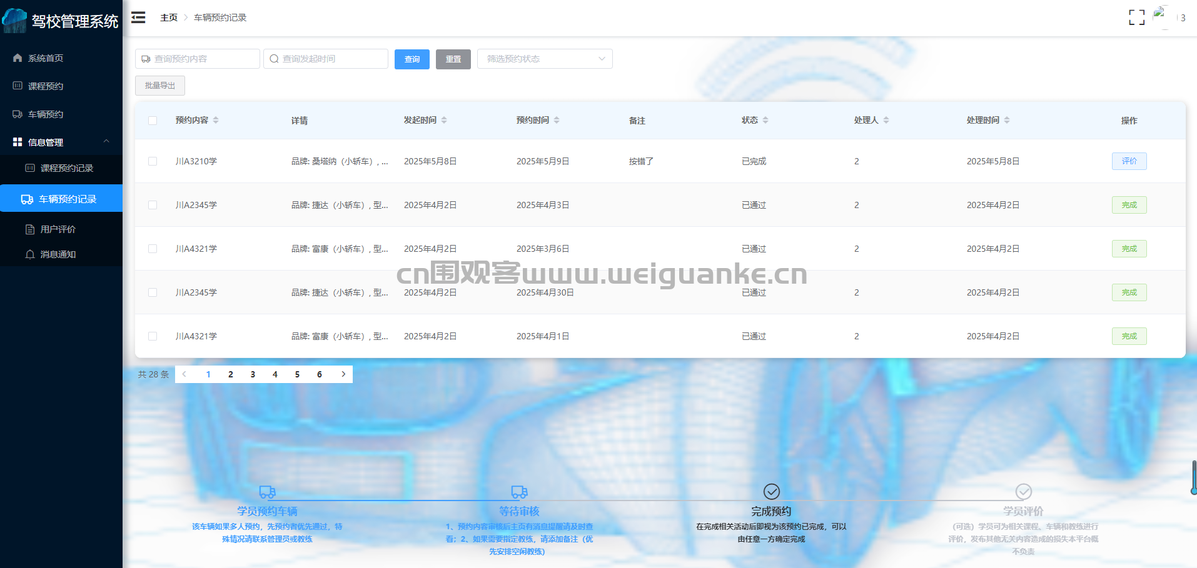Click the checkmark icon above 学员评价 step
This screenshot has width=1197, height=568.
(x=1024, y=491)
